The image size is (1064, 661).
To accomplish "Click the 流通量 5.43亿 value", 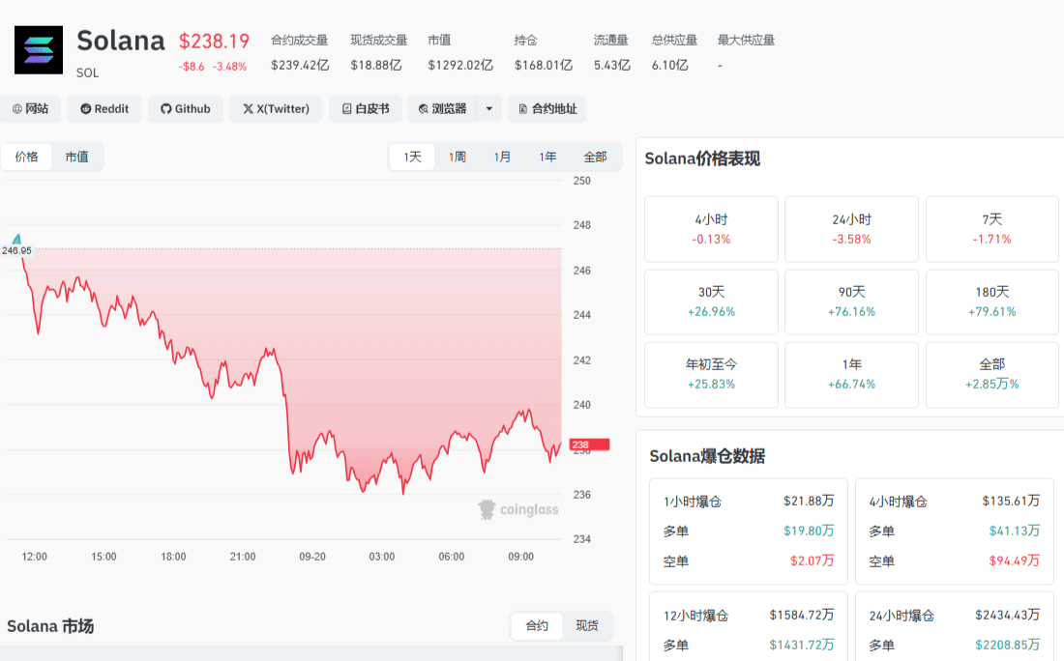I will pos(612,65).
